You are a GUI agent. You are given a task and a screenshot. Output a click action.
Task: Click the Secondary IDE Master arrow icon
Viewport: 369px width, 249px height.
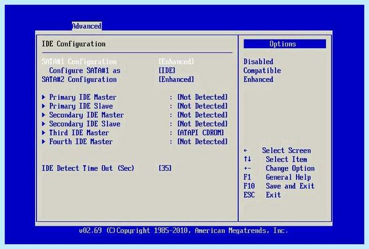(44, 115)
